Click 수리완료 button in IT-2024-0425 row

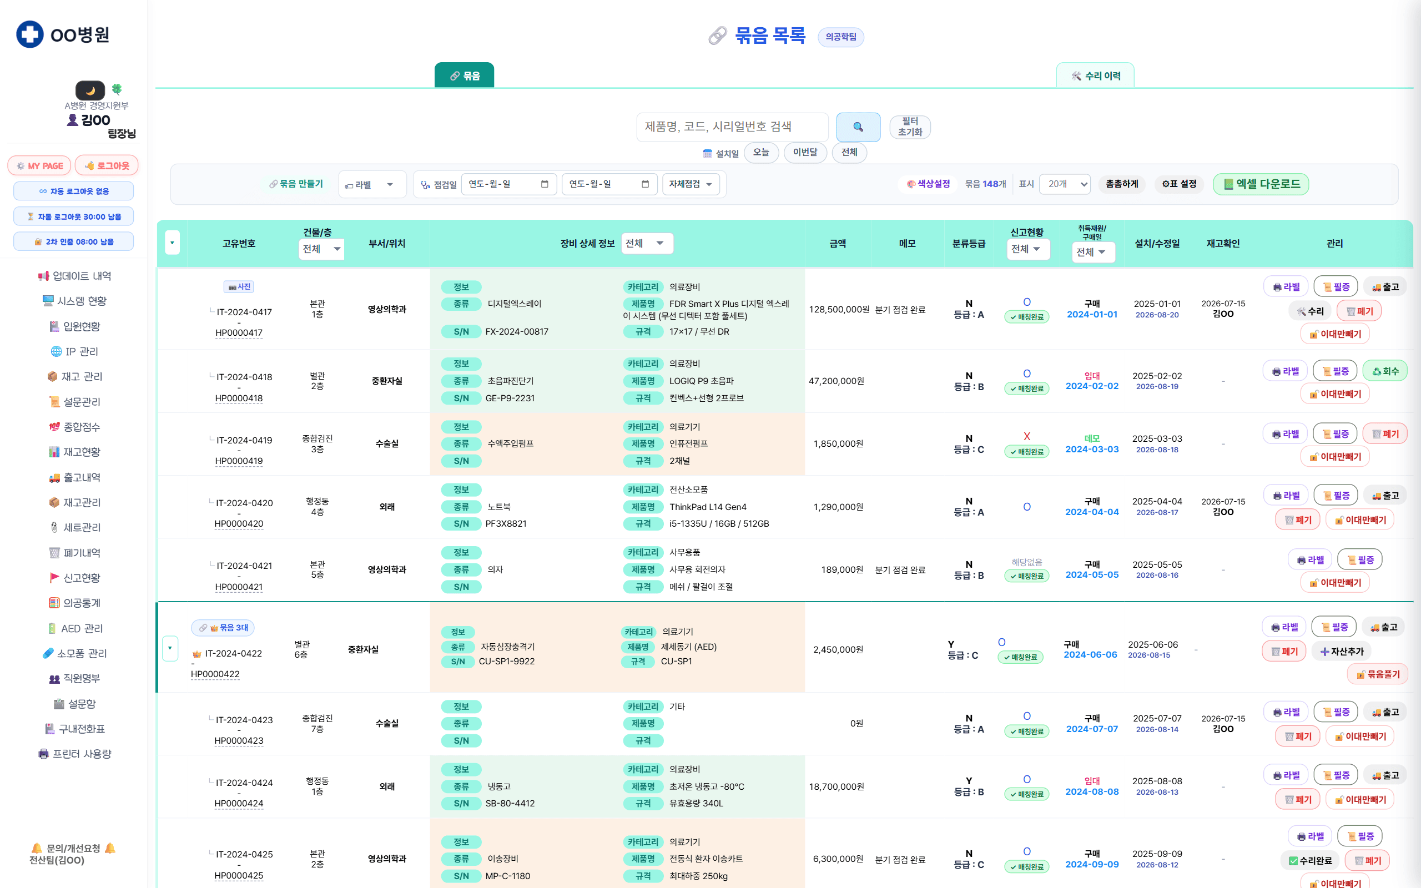[x=1310, y=860]
